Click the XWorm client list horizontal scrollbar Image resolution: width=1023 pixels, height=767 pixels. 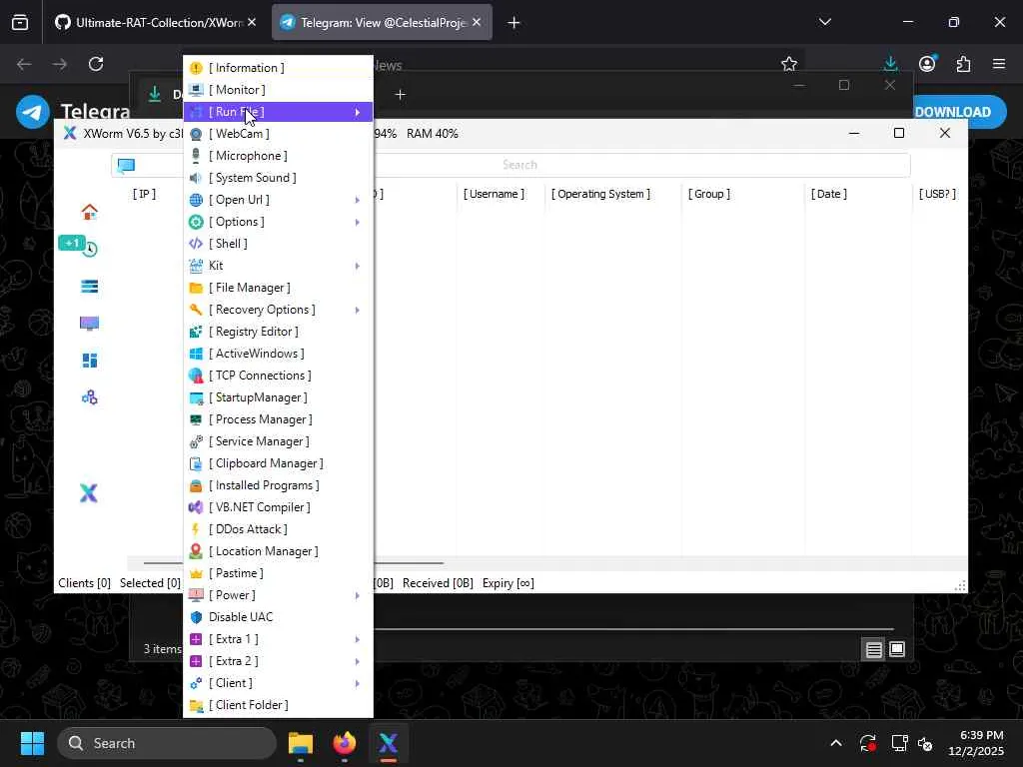294,563
